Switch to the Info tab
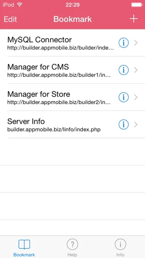145x258 pixels. click(120, 248)
